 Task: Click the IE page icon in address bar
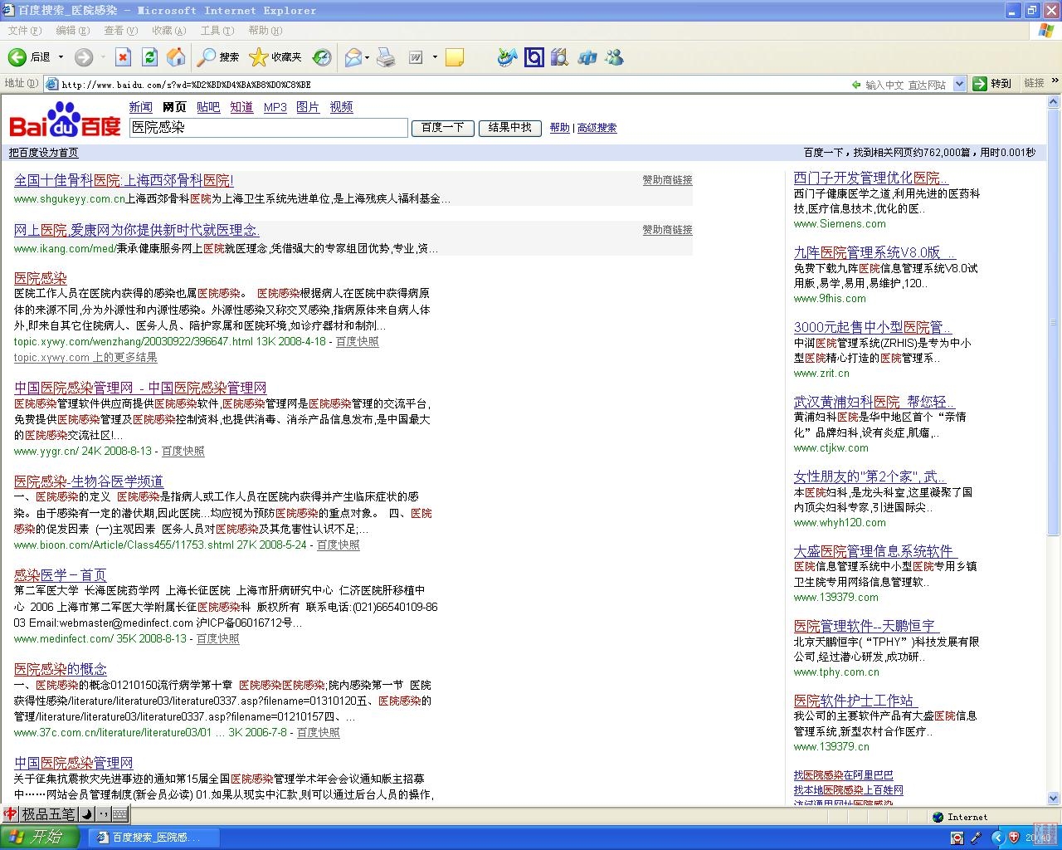tap(51, 84)
